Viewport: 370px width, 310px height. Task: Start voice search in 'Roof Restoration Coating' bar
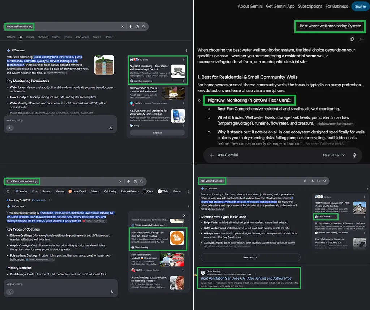pos(128,181)
